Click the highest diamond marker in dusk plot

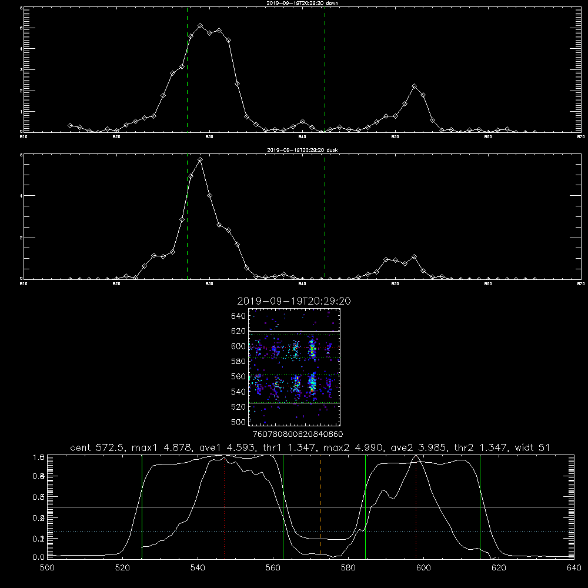pyautogui.click(x=201, y=160)
